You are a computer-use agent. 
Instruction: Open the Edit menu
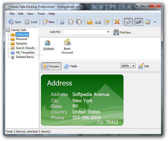coord(21,14)
